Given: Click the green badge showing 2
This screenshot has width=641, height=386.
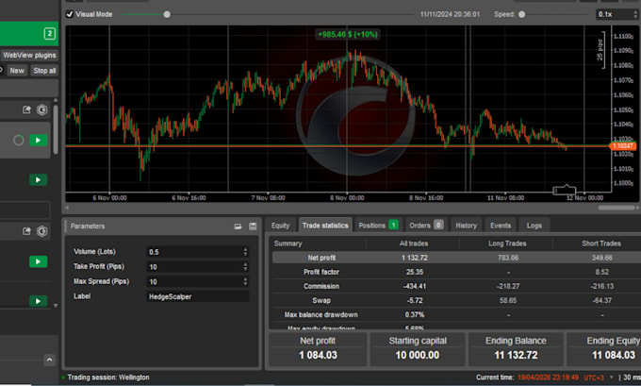Looking at the screenshot, I should 49,34.
